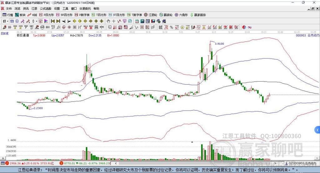Viewport: 320px width, 173px height.
Task: Open the 9T四方形 tool
Action: point(117,15)
